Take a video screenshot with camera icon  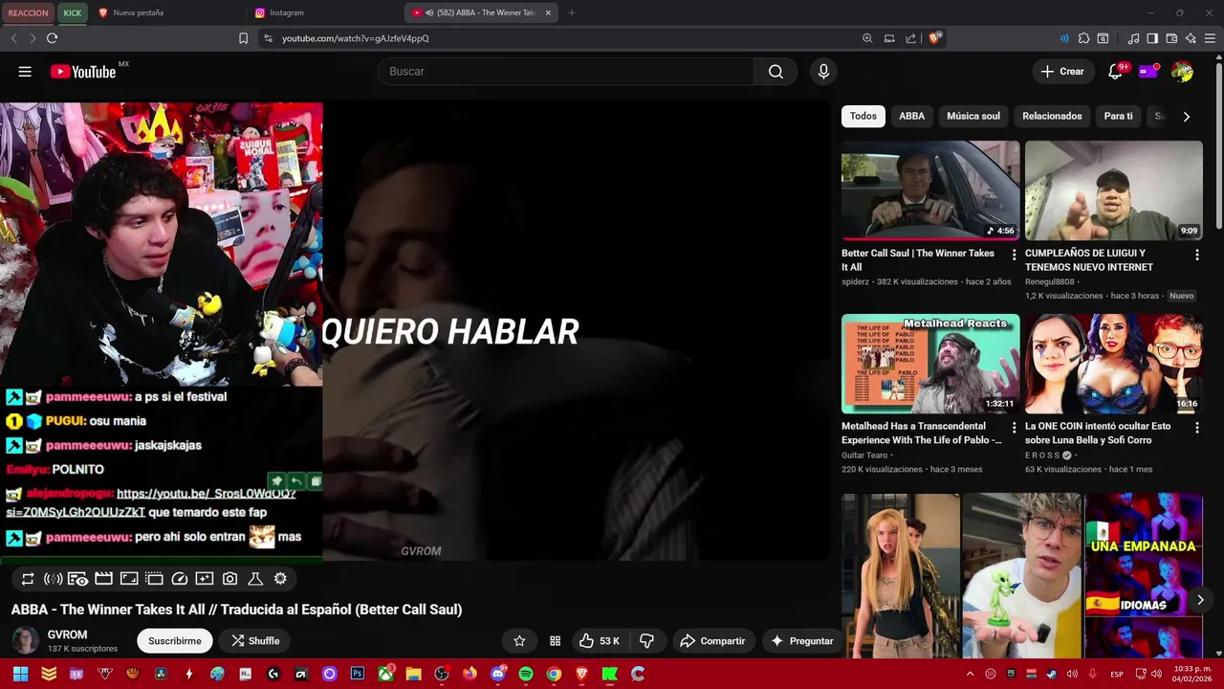coord(229,579)
